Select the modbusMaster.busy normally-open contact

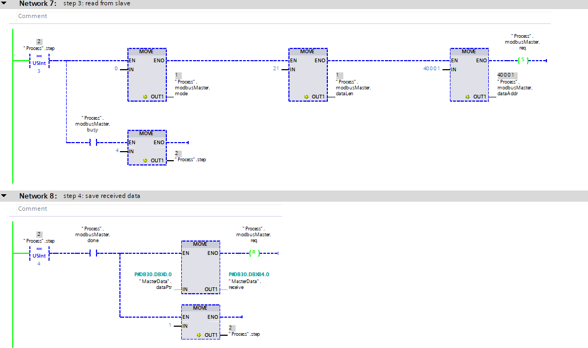click(95, 143)
